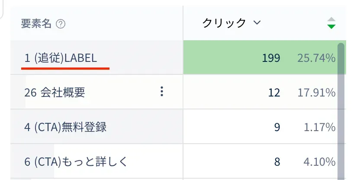
Task: Select the 26 会社概要 element row
Action: 55,92
